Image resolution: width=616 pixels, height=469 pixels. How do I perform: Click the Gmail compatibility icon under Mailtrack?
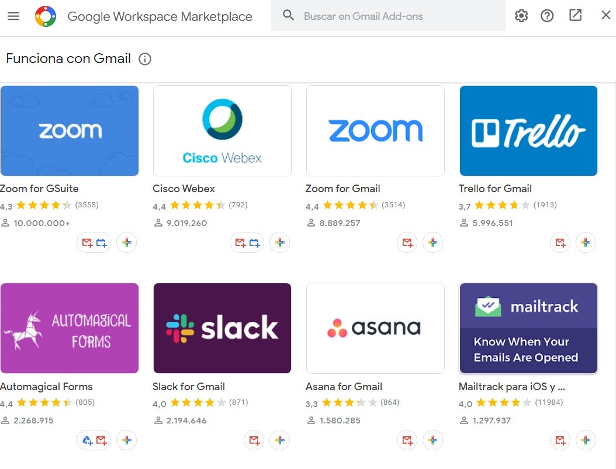coord(560,440)
